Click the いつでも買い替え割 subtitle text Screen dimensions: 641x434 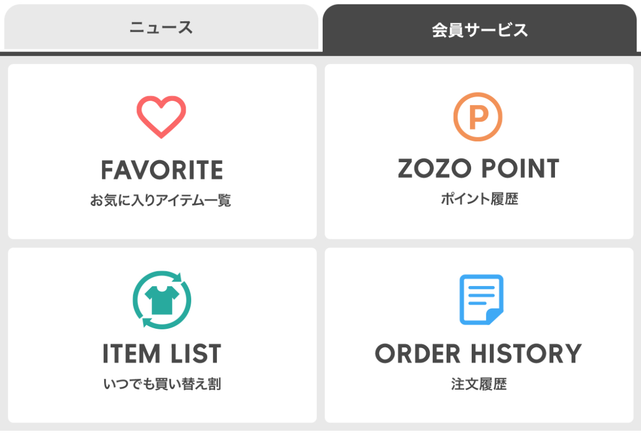click(162, 384)
